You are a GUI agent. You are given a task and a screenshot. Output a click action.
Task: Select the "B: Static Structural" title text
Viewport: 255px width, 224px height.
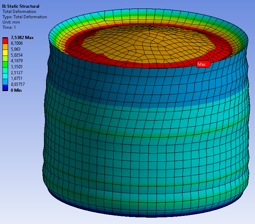click(21, 6)
